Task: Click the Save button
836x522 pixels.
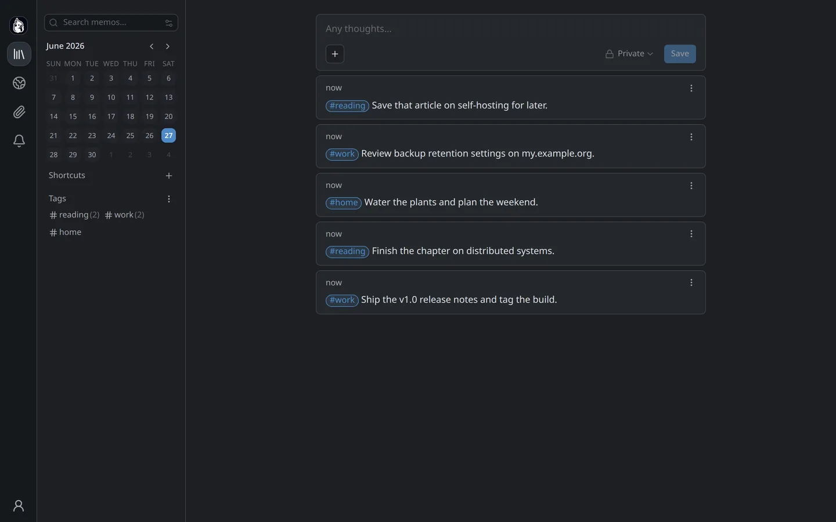Action: point(680,54)
